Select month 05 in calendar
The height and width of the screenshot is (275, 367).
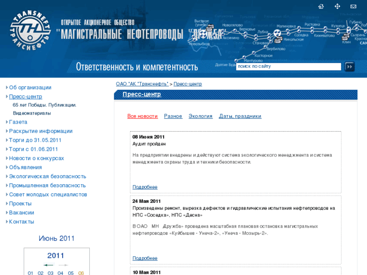71,273
